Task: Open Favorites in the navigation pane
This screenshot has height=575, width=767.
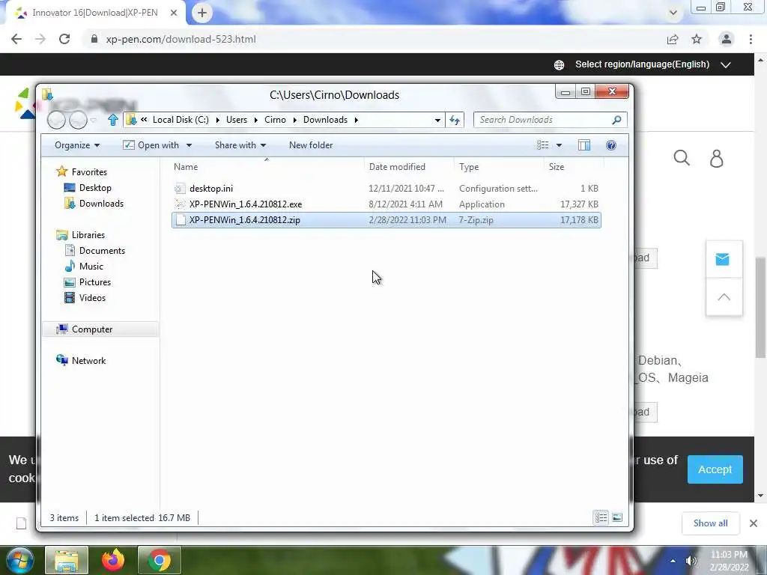Action: (x=89, y=172)
